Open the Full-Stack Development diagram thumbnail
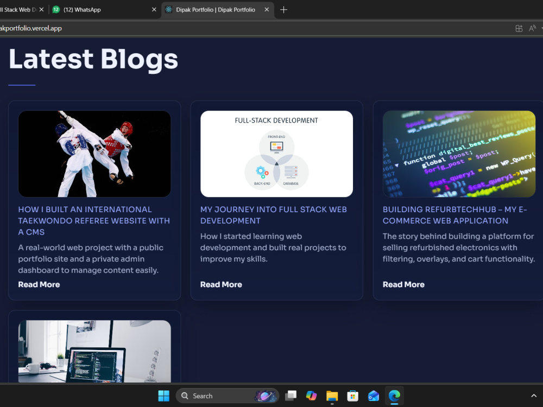The height and width of the screenshot is (407, 543). tap(277, 154)
